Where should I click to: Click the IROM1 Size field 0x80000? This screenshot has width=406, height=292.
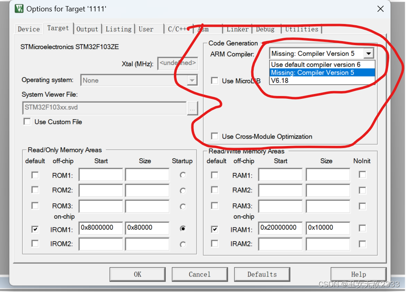coord(147,228)
